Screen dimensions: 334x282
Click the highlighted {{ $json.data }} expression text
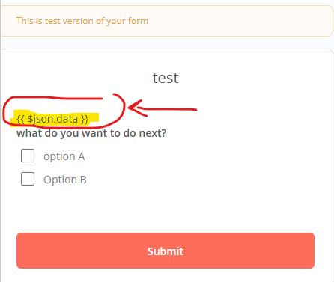tap(52, 119)
